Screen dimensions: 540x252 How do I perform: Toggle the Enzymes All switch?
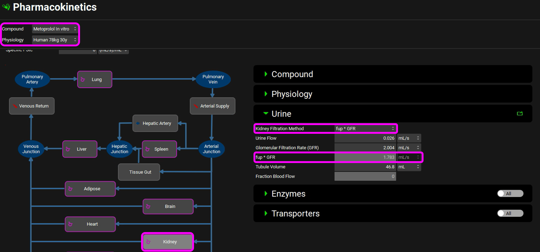coord(510,194)
